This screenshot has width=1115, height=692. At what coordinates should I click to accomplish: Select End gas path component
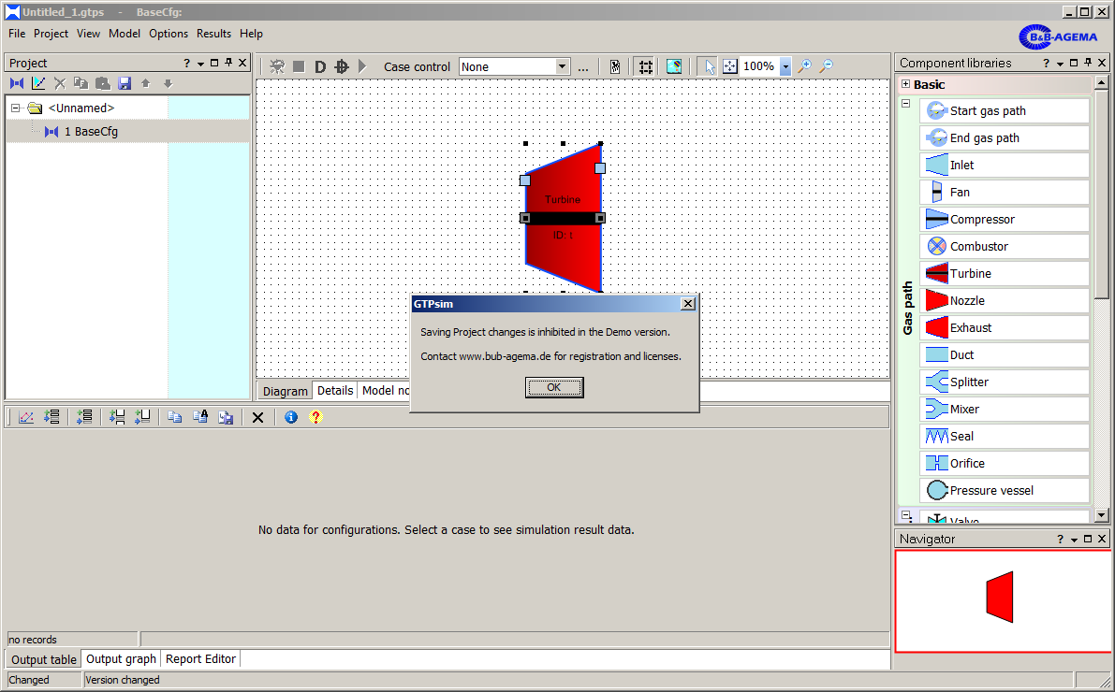[1005, 137]
